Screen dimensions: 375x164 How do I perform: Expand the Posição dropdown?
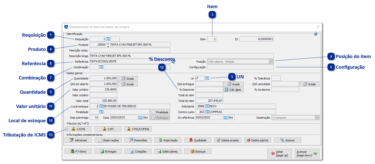[271, 62]
